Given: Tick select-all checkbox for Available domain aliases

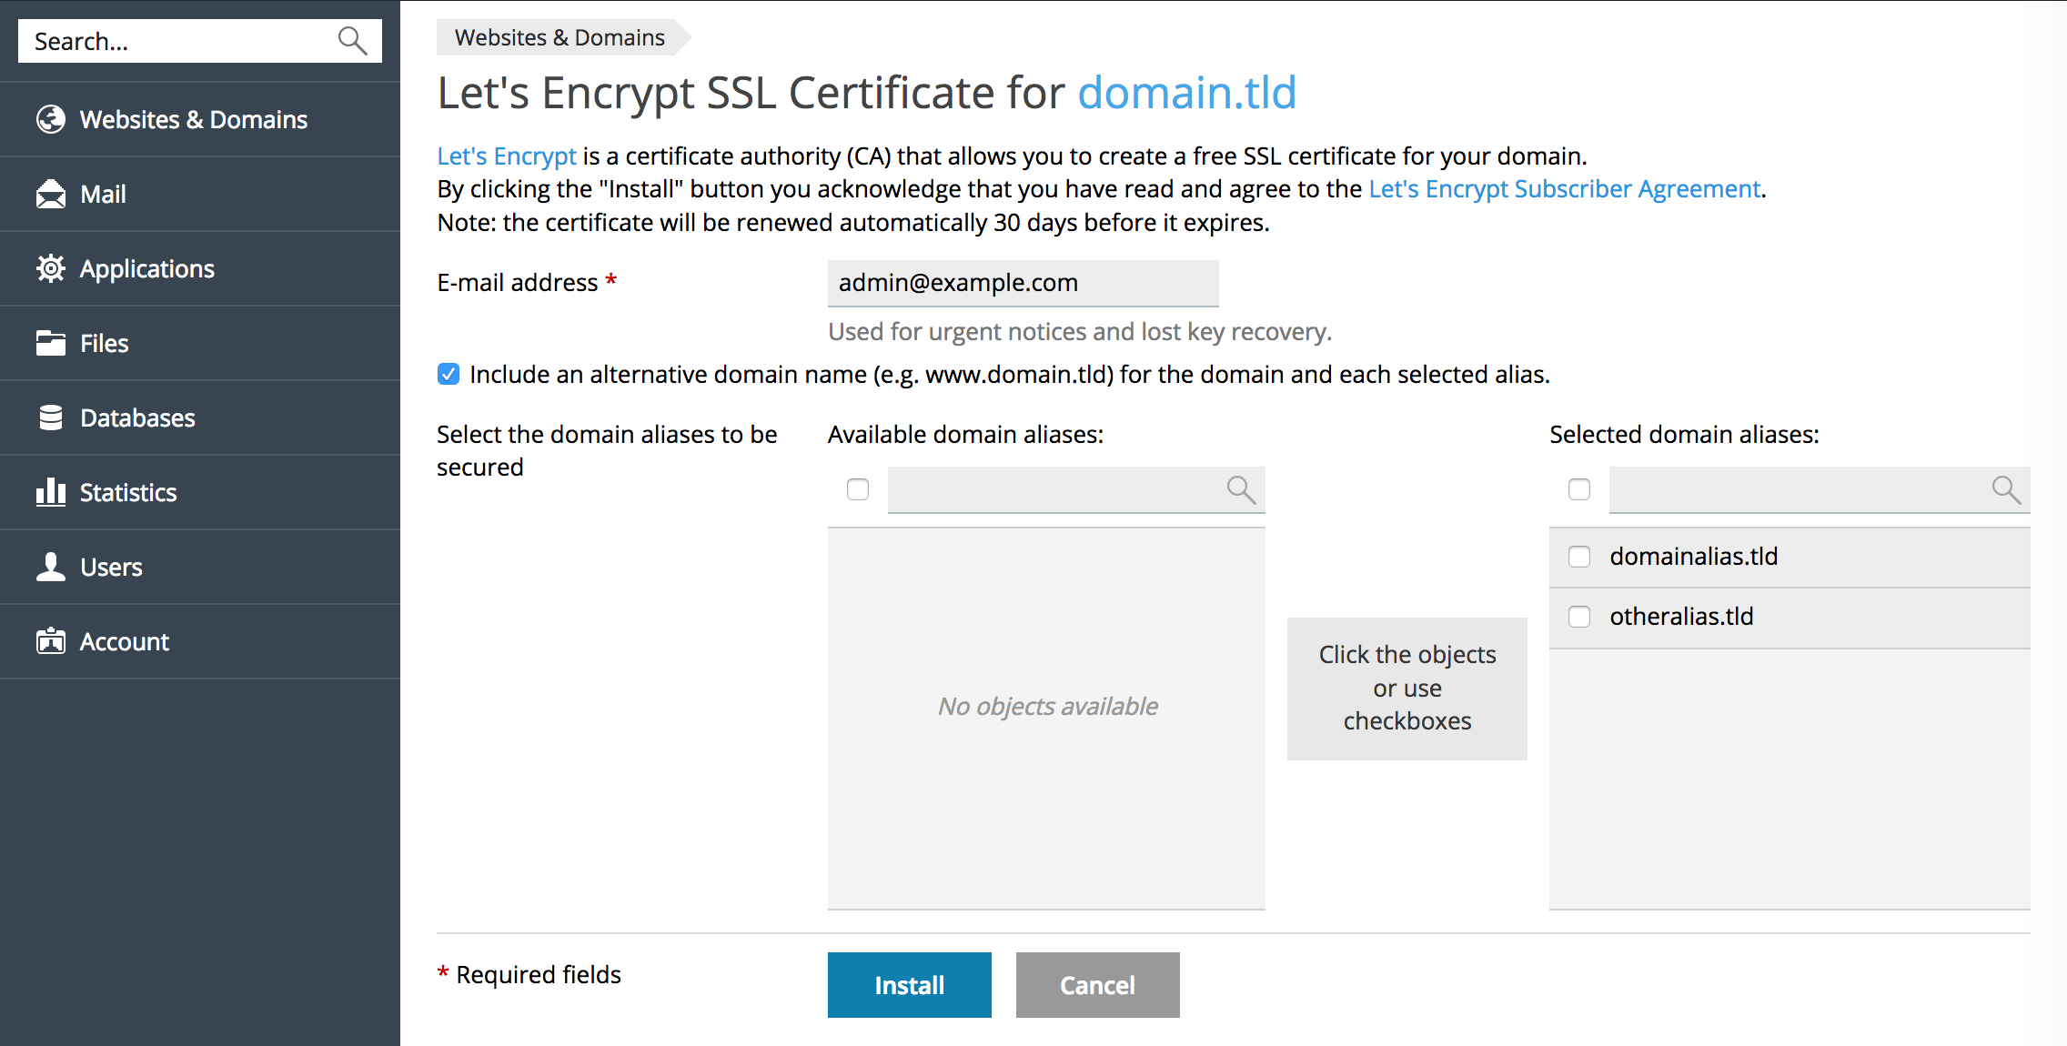Looking at the screenshot, I should pos(858,489).
